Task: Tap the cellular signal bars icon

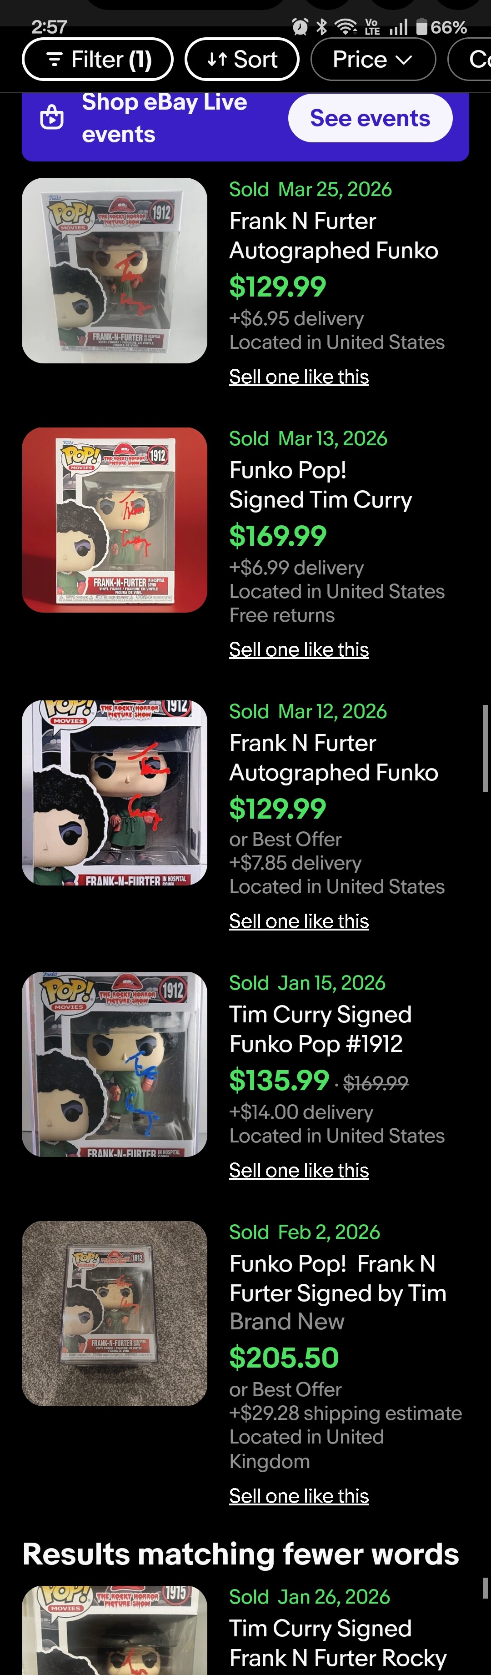Action: pos(398,27)
